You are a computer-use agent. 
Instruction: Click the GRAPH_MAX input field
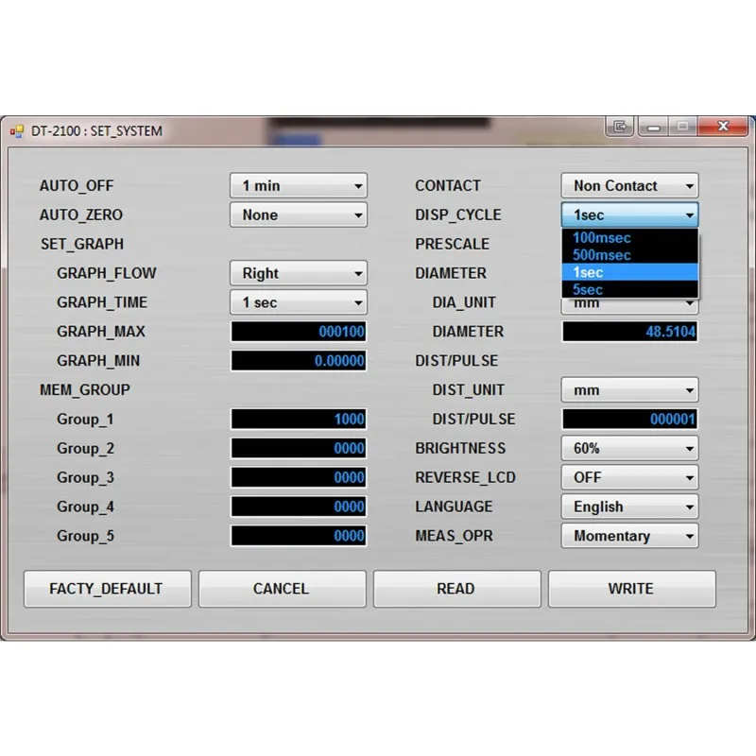click(x=298, y=333)
